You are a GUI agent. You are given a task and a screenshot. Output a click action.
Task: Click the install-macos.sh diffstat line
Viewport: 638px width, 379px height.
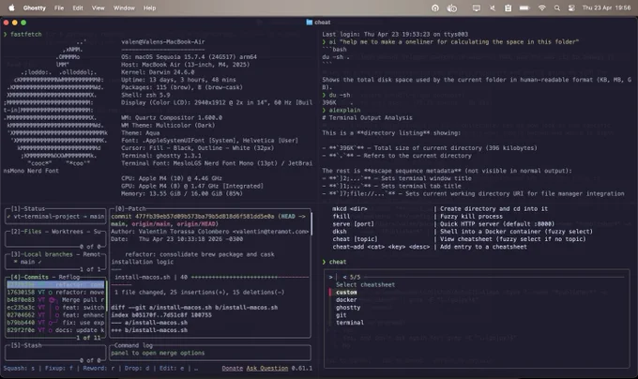click(x=210, y=277)
